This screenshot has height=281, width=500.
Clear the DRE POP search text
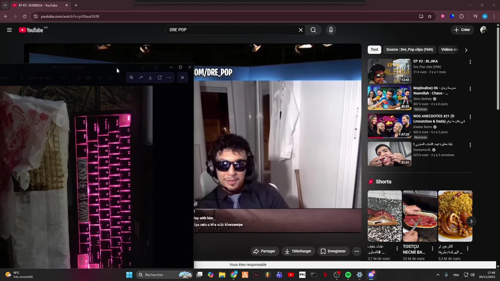coord(301,30)
